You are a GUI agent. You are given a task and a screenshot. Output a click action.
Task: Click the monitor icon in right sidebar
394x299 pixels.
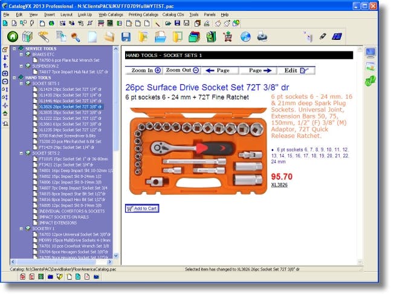pyautogui.click(x=370, y=53)
